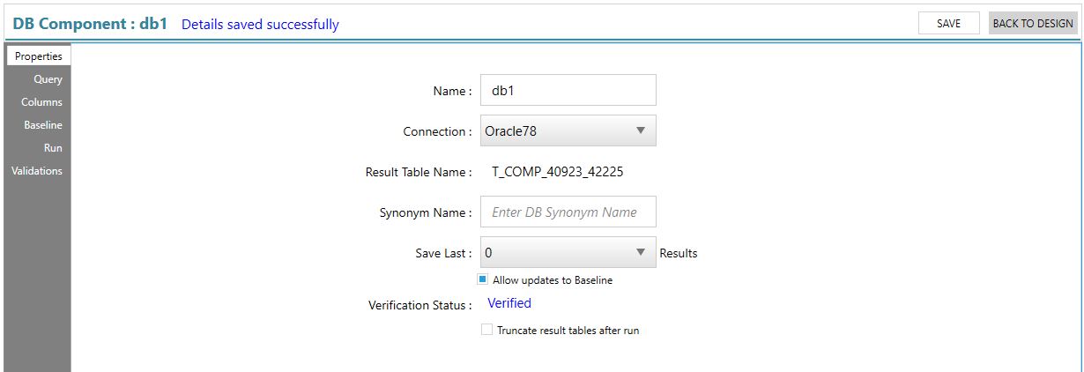Viewport: 1084px width, 372px height.
Task: Click the 'Result Table Name :' label
Action: tap(419, 172)
